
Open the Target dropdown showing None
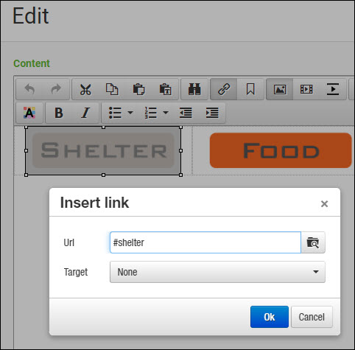tap(217, 272)
